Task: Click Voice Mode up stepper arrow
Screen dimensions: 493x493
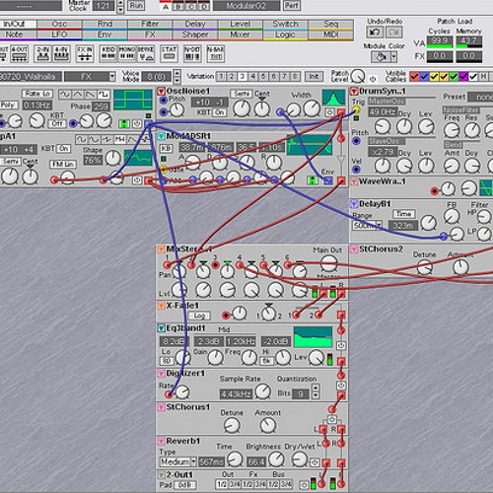Action: 176,73
